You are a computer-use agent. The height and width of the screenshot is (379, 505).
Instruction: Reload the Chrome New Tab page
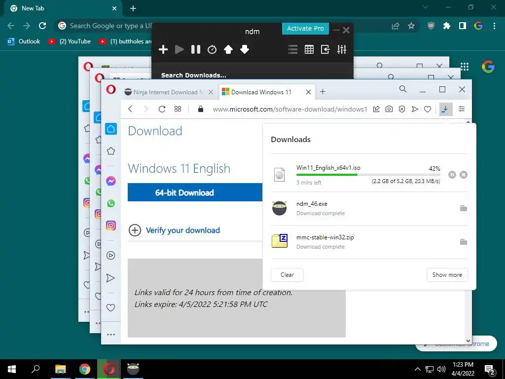[x=42, y=26]
